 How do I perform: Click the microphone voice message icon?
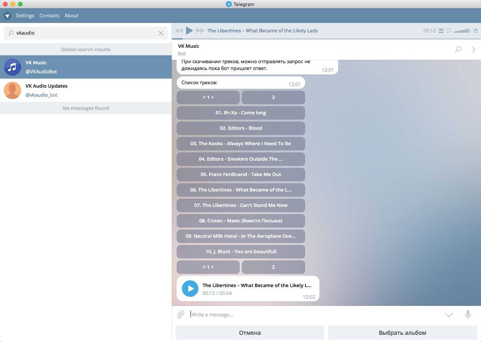point(467,315)
